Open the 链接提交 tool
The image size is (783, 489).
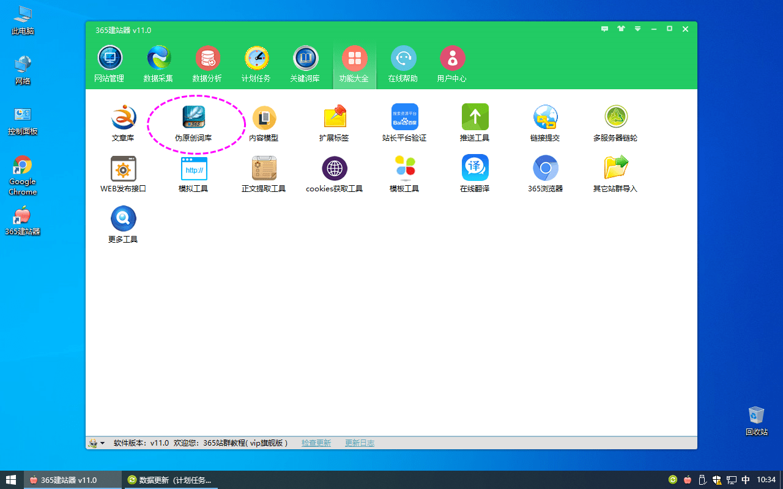545,123
